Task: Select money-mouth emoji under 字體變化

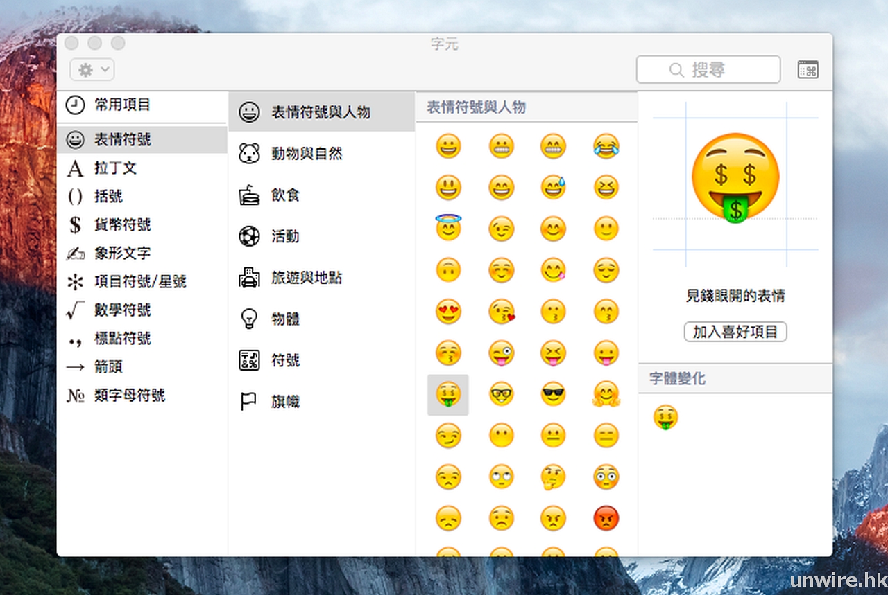Action: pyautogui.click(x=666, y=418)
